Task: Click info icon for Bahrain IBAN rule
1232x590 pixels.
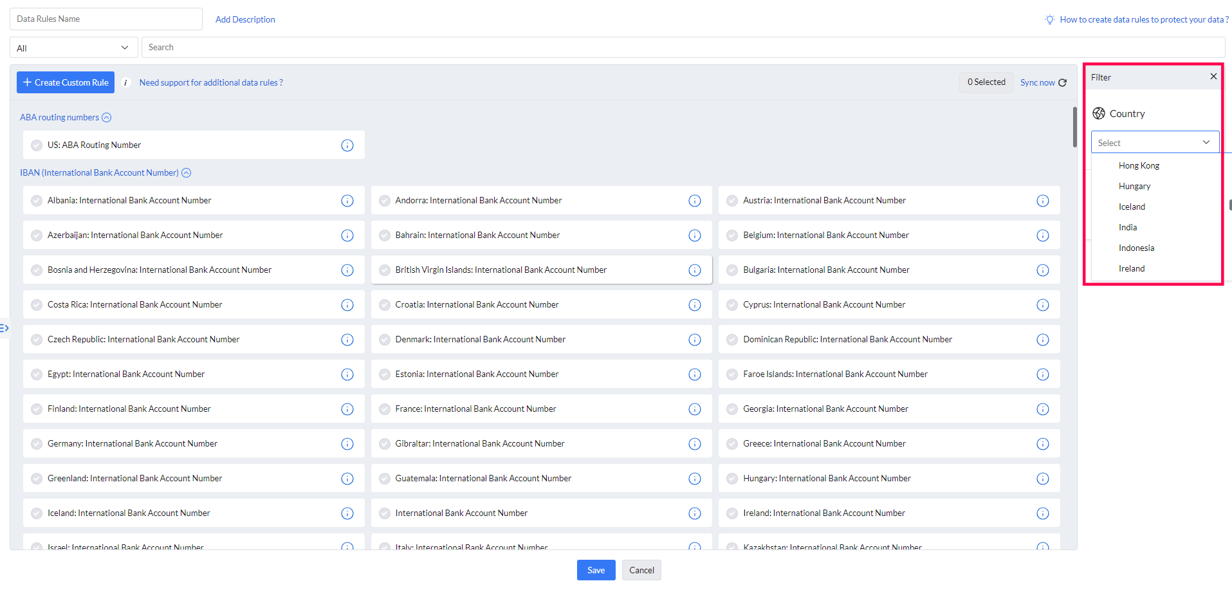Action: (x=695, y=235)
